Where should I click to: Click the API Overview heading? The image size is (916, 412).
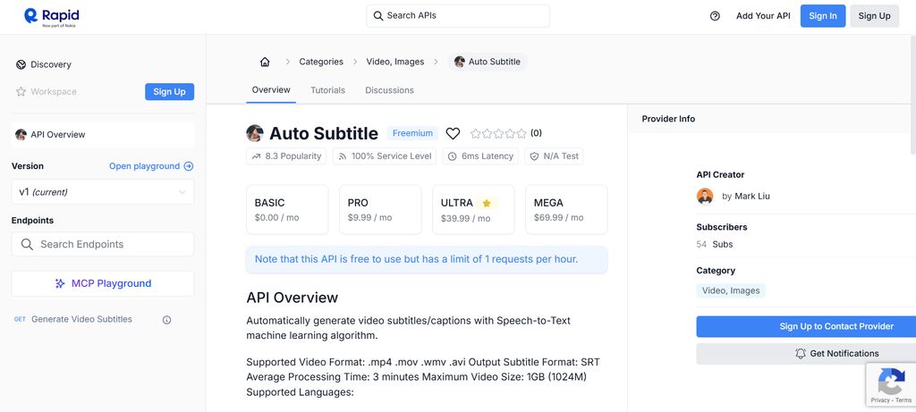293,298
